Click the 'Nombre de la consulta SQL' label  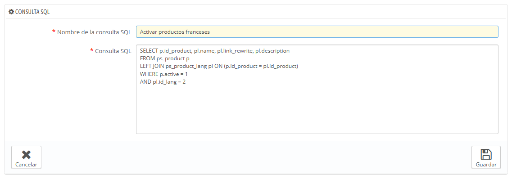94,32
